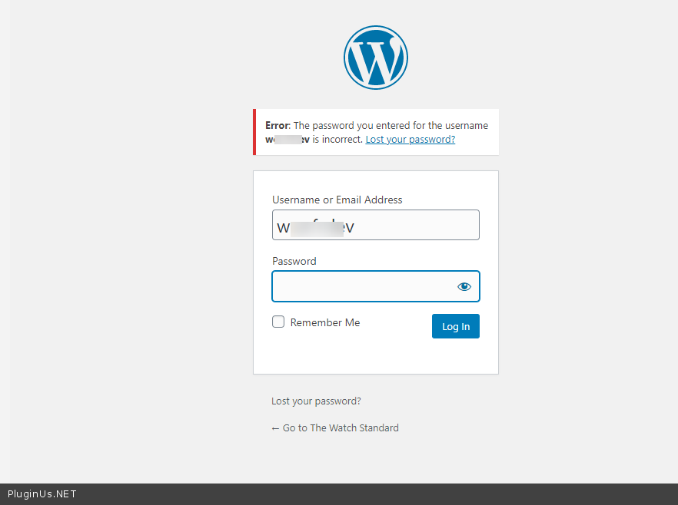The width and height of the screenshot is (678, 505).
Task: Click the left arrow before Go to
Action: [x=275, y=428]
